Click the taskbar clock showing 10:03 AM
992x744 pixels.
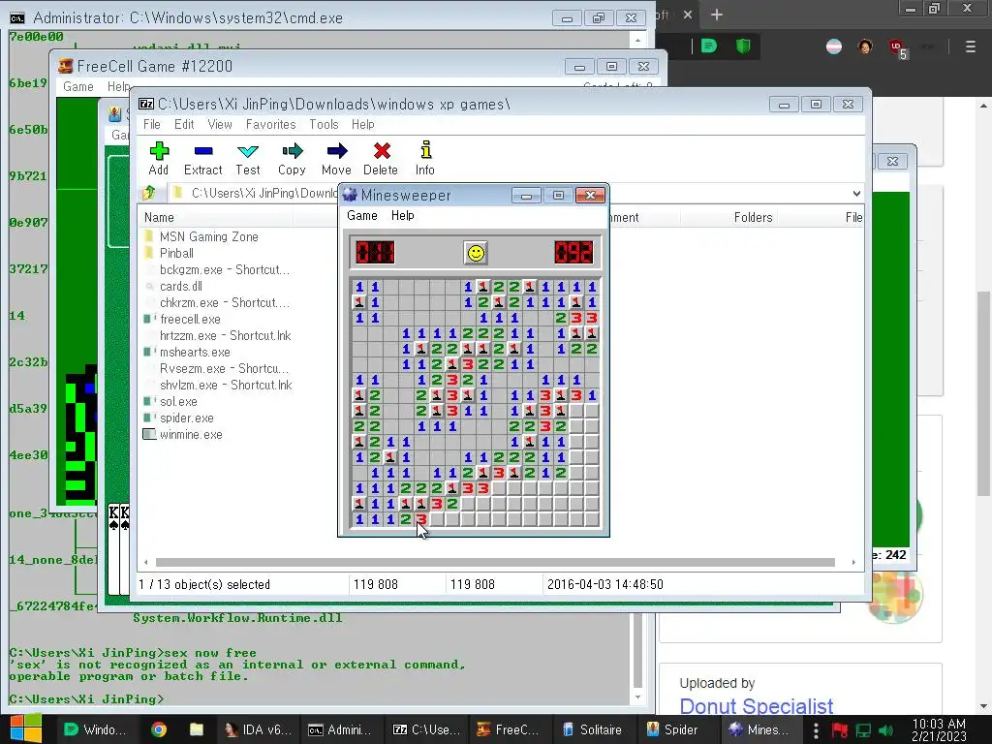[x=939, y=730]
